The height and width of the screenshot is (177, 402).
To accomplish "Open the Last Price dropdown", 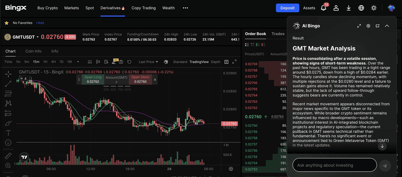I will (x=148, y=62).
